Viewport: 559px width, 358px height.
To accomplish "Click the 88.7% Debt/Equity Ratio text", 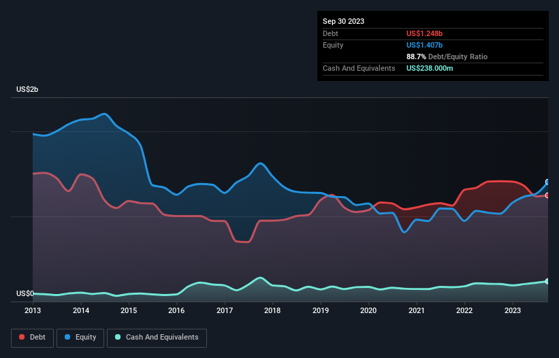I will coord(447,56).
